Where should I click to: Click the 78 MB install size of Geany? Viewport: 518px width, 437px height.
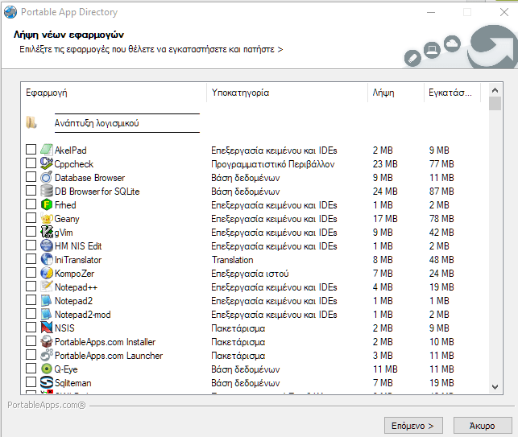point(441,219)
